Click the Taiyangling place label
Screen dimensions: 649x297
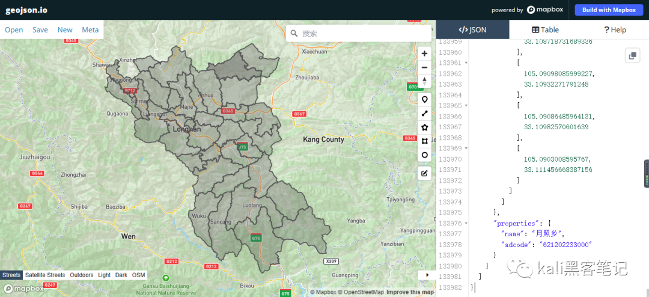pyautogui.click(x=400, y=200)
